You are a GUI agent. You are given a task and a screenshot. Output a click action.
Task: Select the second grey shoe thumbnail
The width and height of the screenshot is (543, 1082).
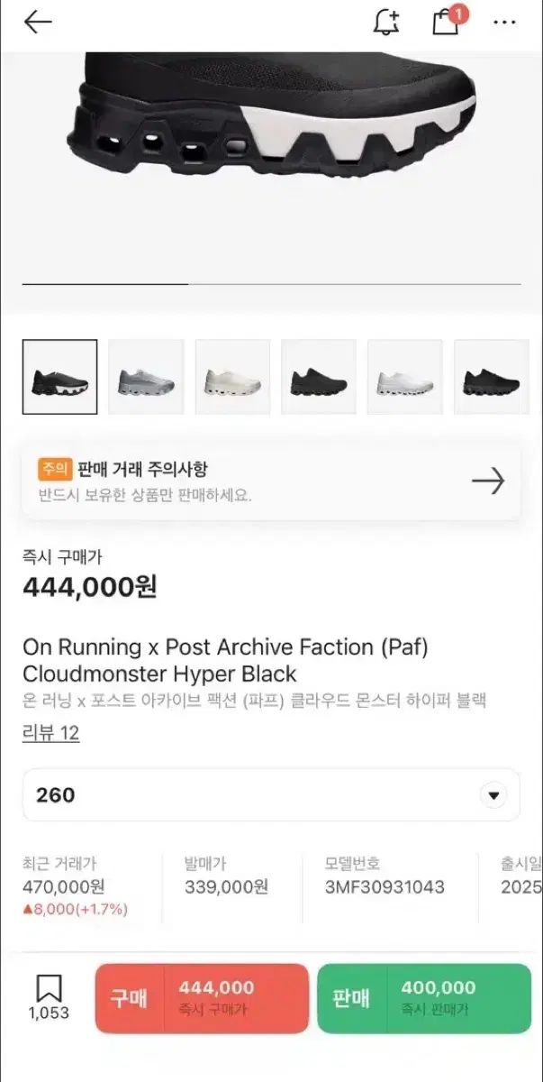[146, 377]
